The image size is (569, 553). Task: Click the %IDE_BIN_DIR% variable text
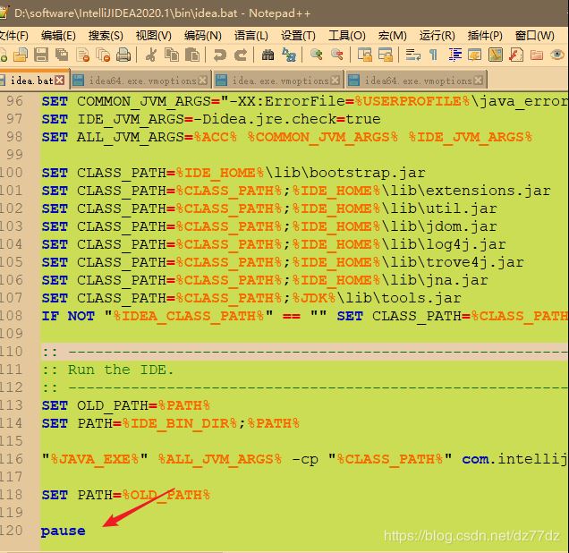pyautogui.click(x=180, y=423)
